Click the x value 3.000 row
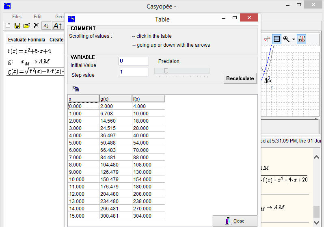324x227 pixels. point(84,128)
